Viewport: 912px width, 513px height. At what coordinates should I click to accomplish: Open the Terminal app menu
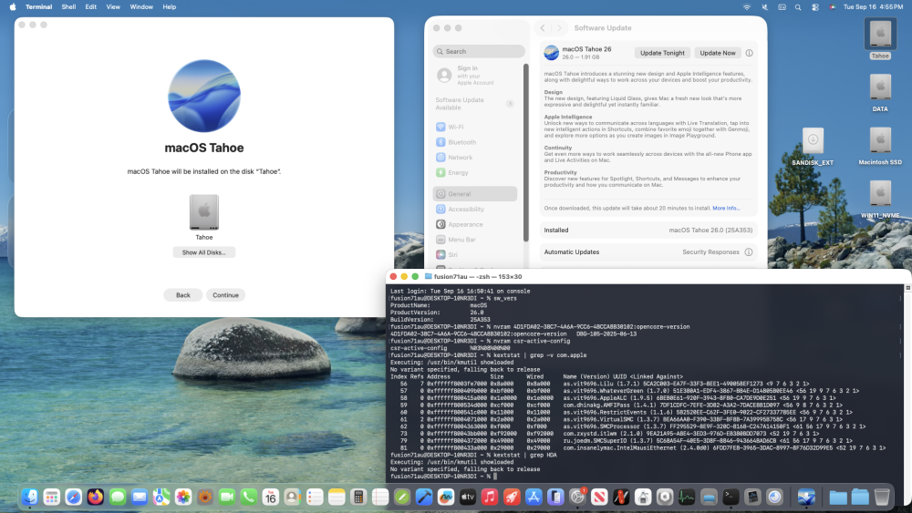(39, 7)
